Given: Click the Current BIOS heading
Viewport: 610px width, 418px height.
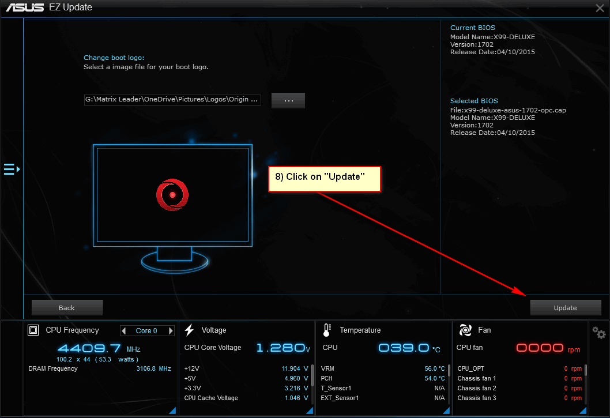Looking at the screenshot, I should click(473, 28).
